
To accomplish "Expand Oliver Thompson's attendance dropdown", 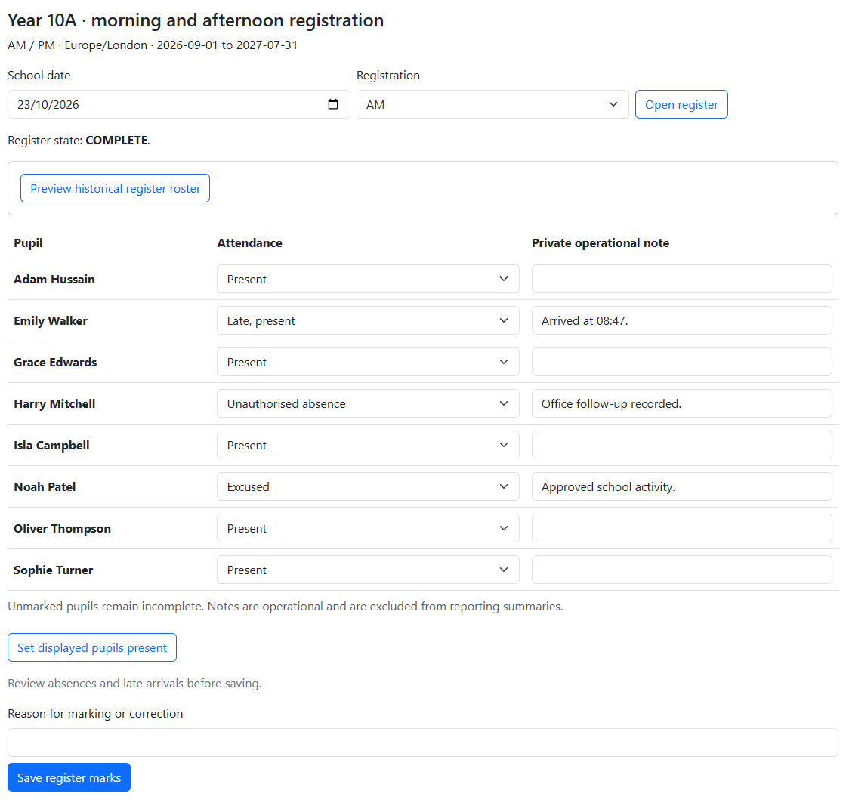I will (368, 528).
